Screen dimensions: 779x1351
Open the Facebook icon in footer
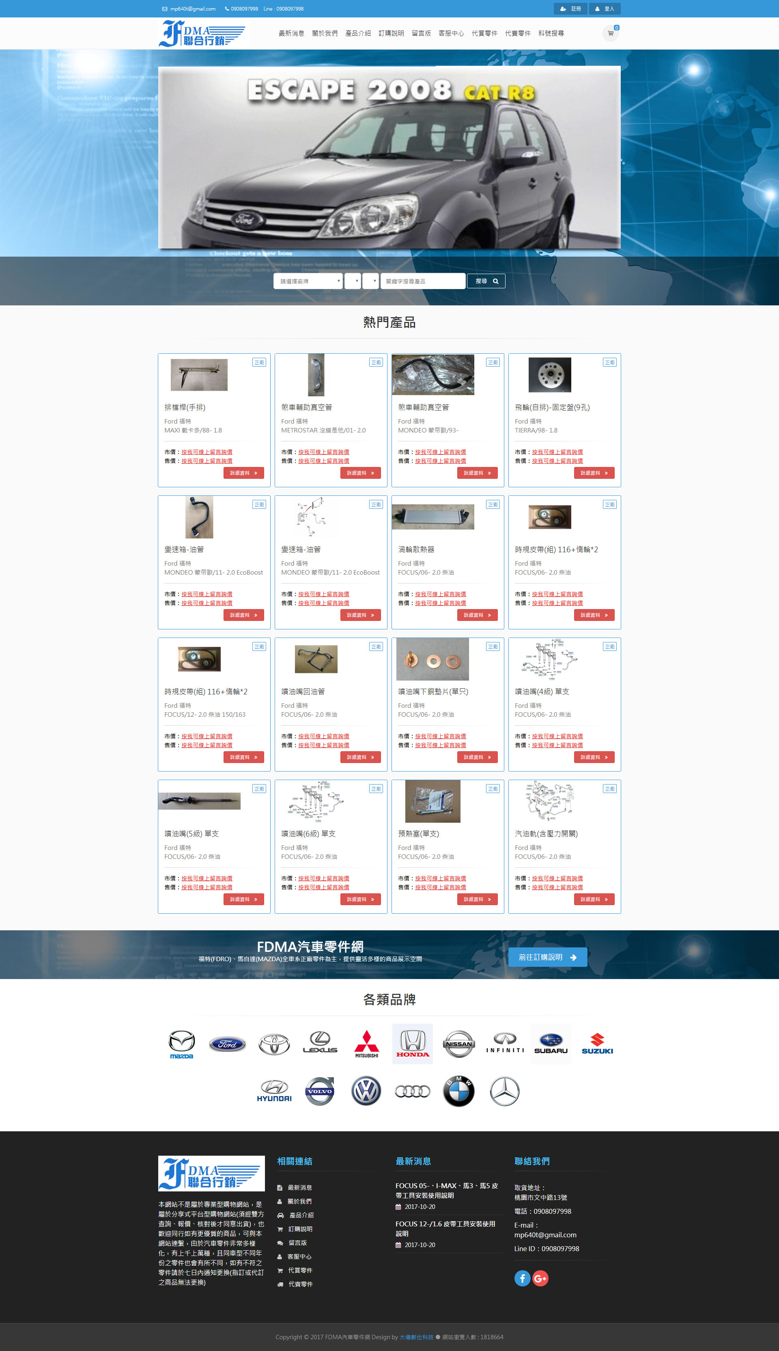(522, 1278)
